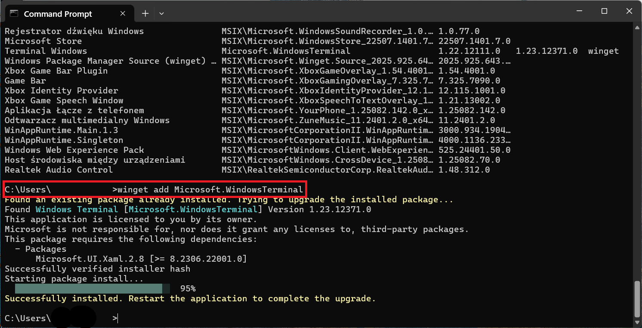642x328 pixels.
Task: Select the Command Prompt tab title
Action: [x=58, y=14]
